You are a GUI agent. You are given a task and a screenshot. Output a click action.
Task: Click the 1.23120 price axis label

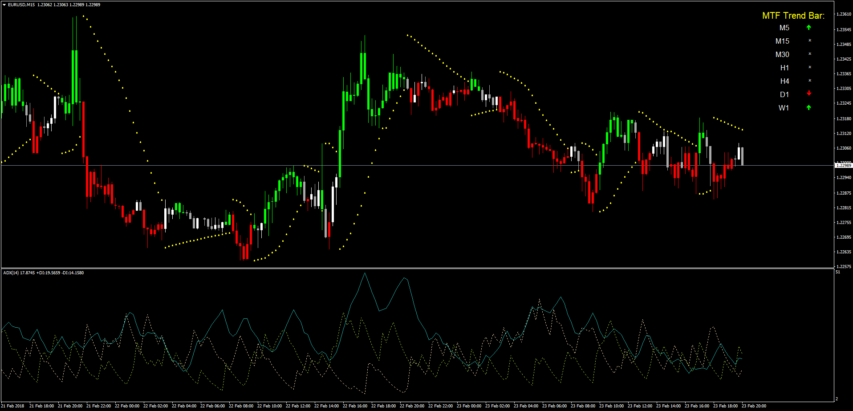[x=844, y=134]
